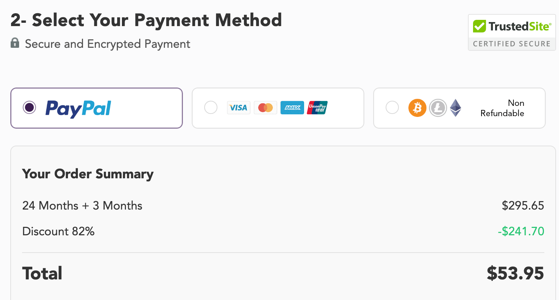The height and width of the screenshot is (300, 559).
Task: Click the UnionPay card icon
Action: click(x=317, y=108)
